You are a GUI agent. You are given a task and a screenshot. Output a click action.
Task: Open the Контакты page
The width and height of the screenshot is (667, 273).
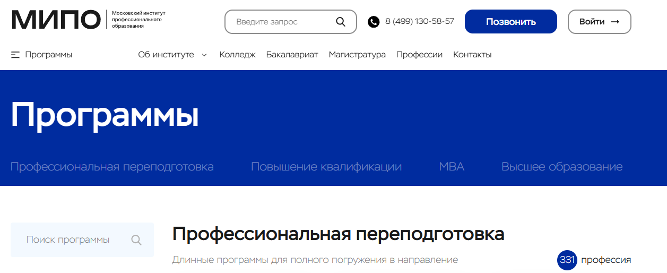[x=472, y=55]
